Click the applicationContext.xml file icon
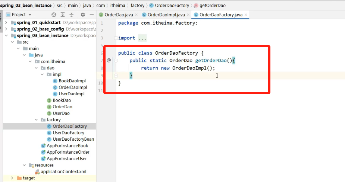Viewport: 345px width, 182px height. click(x=37, y=172)
